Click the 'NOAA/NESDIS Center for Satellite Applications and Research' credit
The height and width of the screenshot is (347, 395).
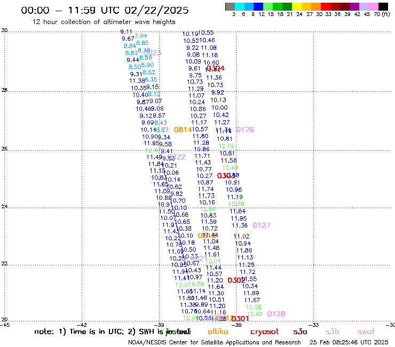pyautogui.click(x=215, y=343)
